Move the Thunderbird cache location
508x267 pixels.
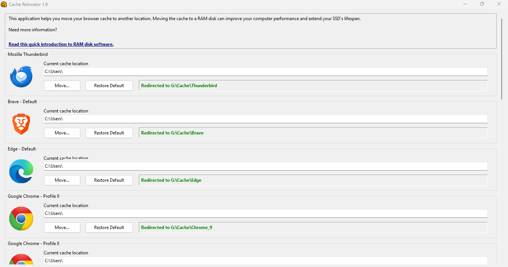[62, 86]
